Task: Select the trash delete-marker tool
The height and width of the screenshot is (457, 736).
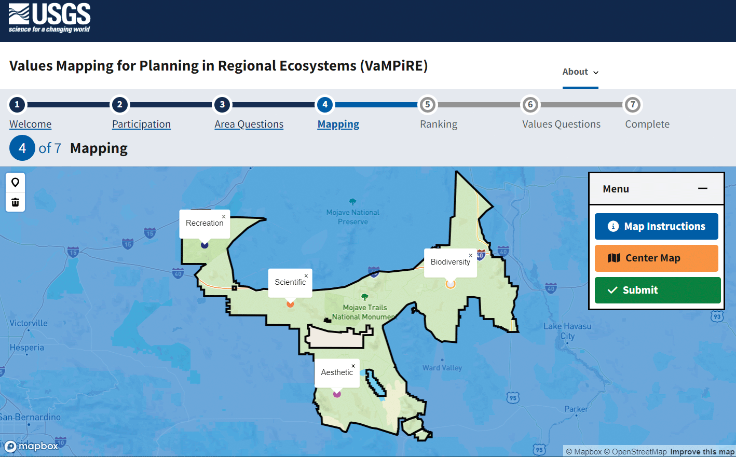Action: [x=15, y=202]
